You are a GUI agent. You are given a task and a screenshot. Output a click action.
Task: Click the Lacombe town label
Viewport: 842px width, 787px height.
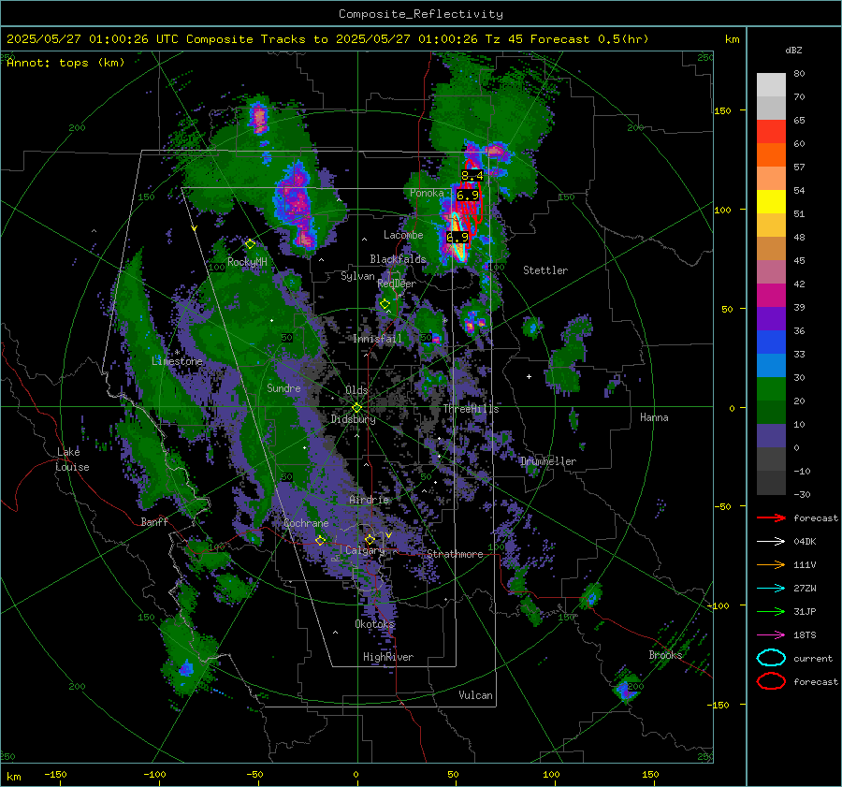[403, 235]
